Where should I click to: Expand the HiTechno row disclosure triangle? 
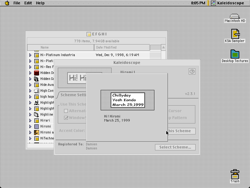coord(30,138)
